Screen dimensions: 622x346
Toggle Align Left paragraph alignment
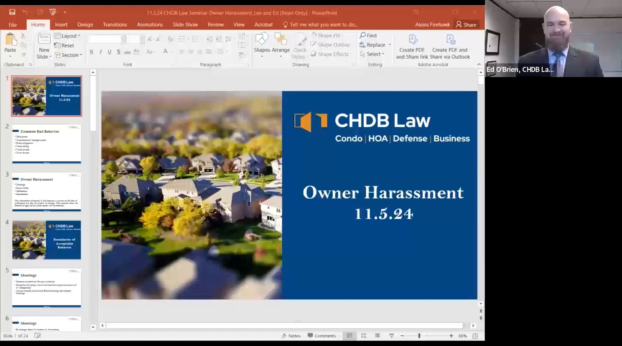pyautogui.click(x=182, y=52)
